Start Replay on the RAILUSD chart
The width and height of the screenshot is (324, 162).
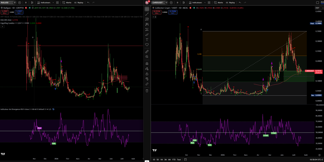point(79,2)
